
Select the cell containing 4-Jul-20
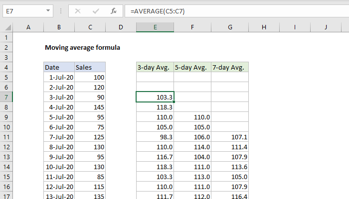point(59,107)
